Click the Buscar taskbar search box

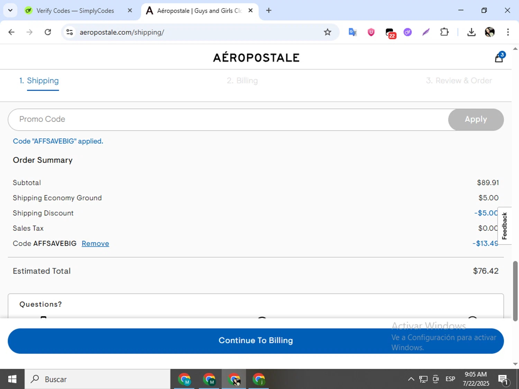tap(98, 379)
